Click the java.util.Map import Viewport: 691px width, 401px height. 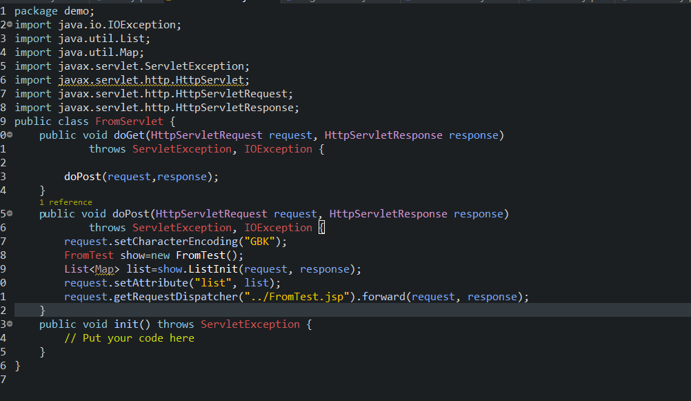coord(101,52)
